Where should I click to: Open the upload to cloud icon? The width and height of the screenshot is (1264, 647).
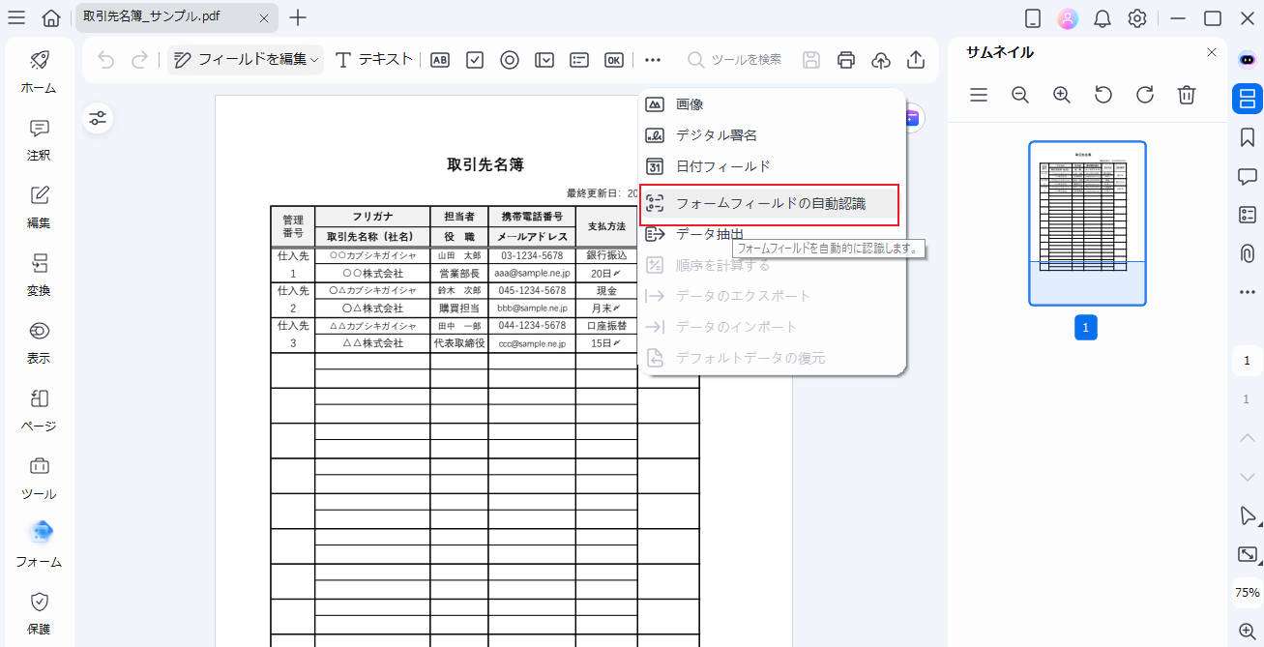880,59
